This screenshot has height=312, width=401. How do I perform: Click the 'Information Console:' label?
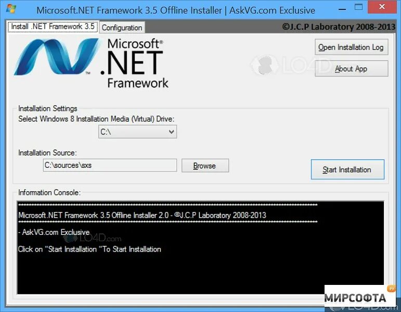49,192
